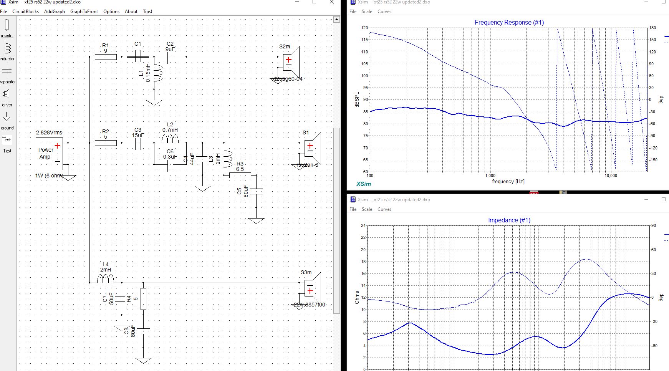Select inductor L3 2mH
Viewport: 669px width, 371px height.
click(227, 159)
